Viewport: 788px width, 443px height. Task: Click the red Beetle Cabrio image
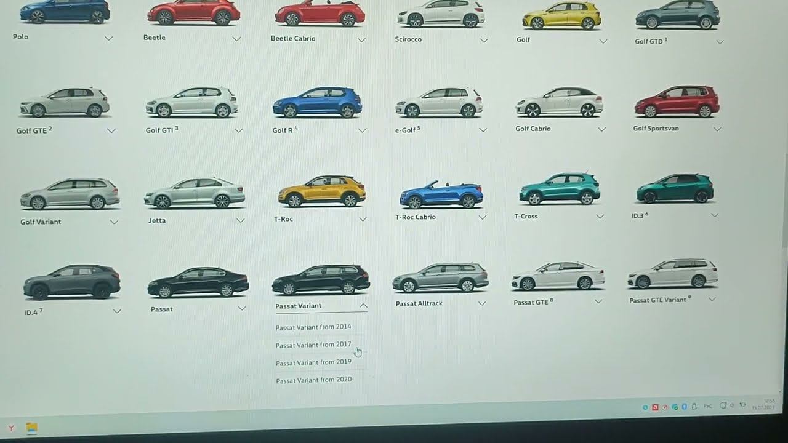[320, 13]
